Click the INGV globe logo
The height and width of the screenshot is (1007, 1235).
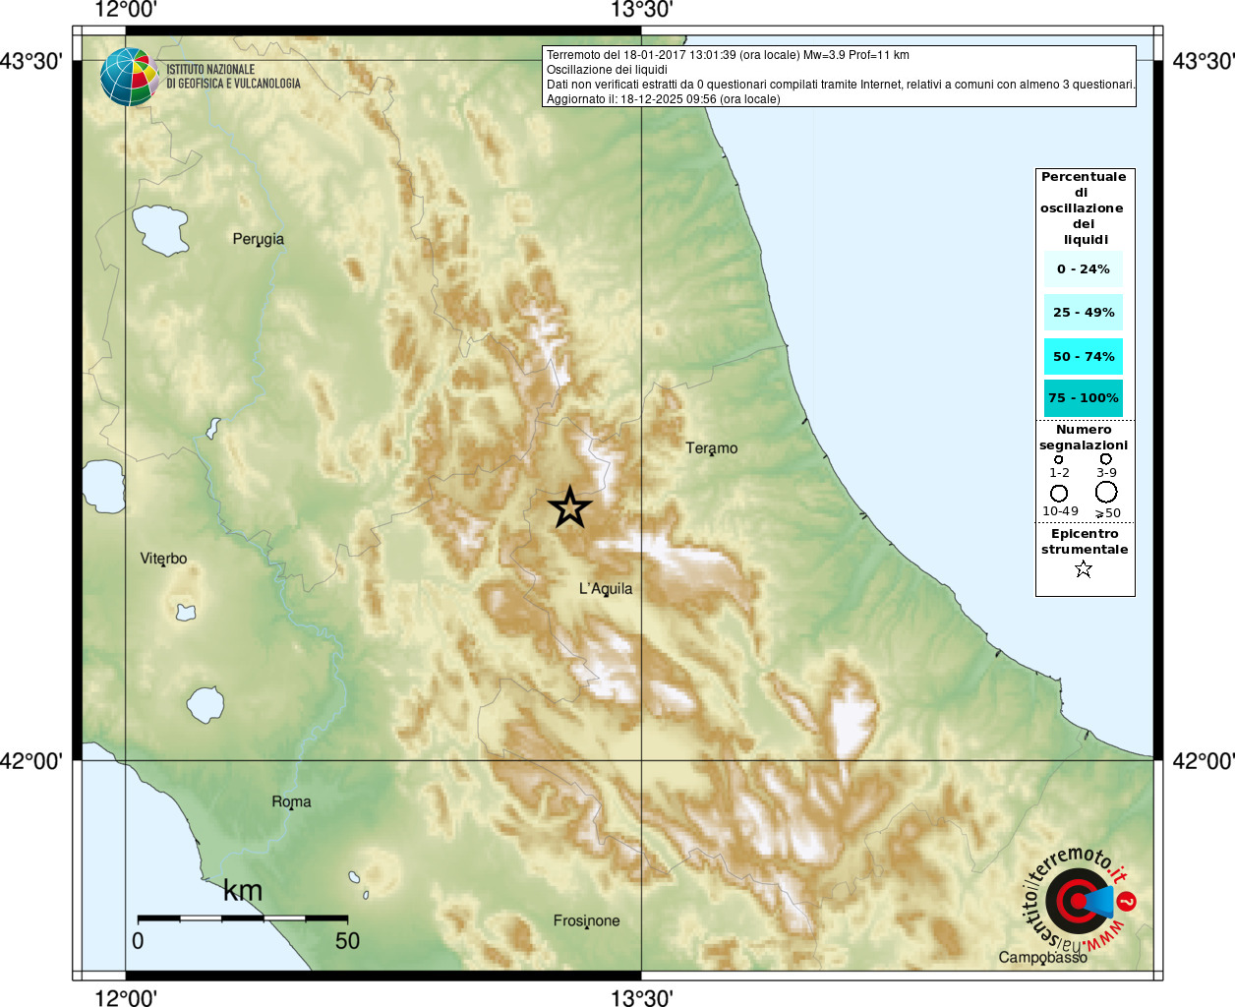click(x=129, y=77)
